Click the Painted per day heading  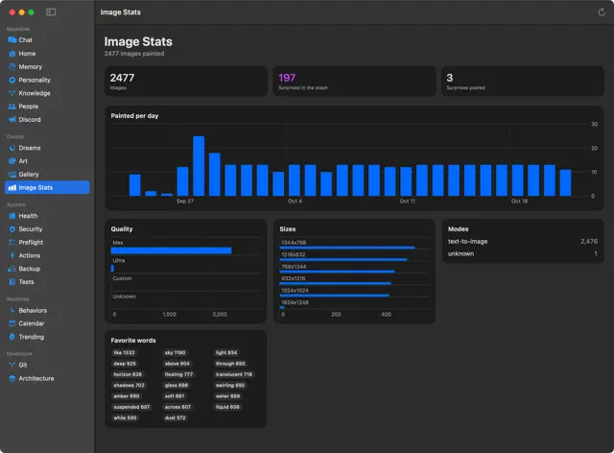tap(134, 115)
